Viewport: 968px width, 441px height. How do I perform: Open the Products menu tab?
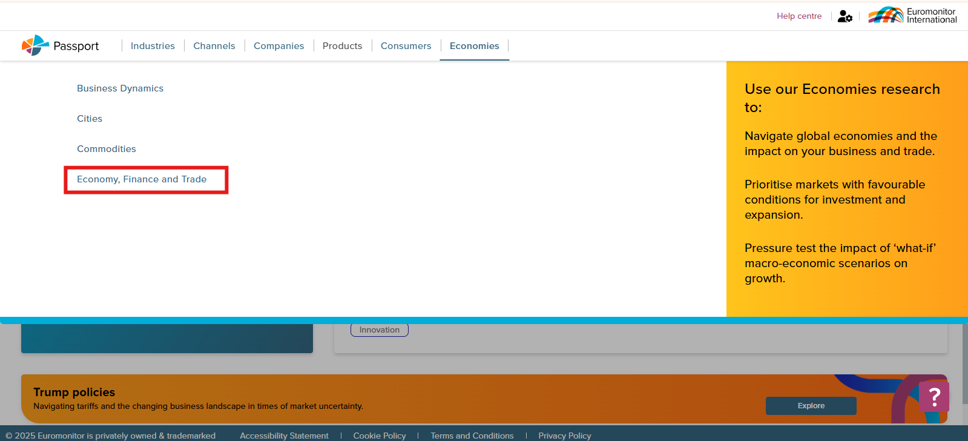point(342,46)
